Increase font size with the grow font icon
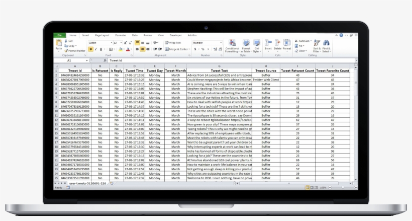The height and width of the screenshot is (221, 412). pos(125,43)
